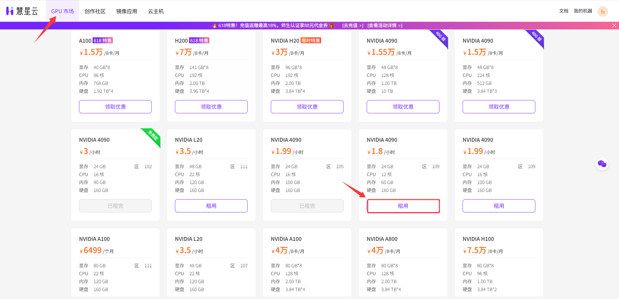
Task: Open the user avatar 'h' menu
Action: coord(603,12)
